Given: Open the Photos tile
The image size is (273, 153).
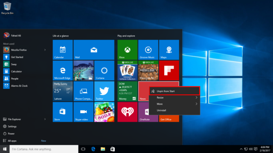Looking at the screenshot, I should point(84,71).
